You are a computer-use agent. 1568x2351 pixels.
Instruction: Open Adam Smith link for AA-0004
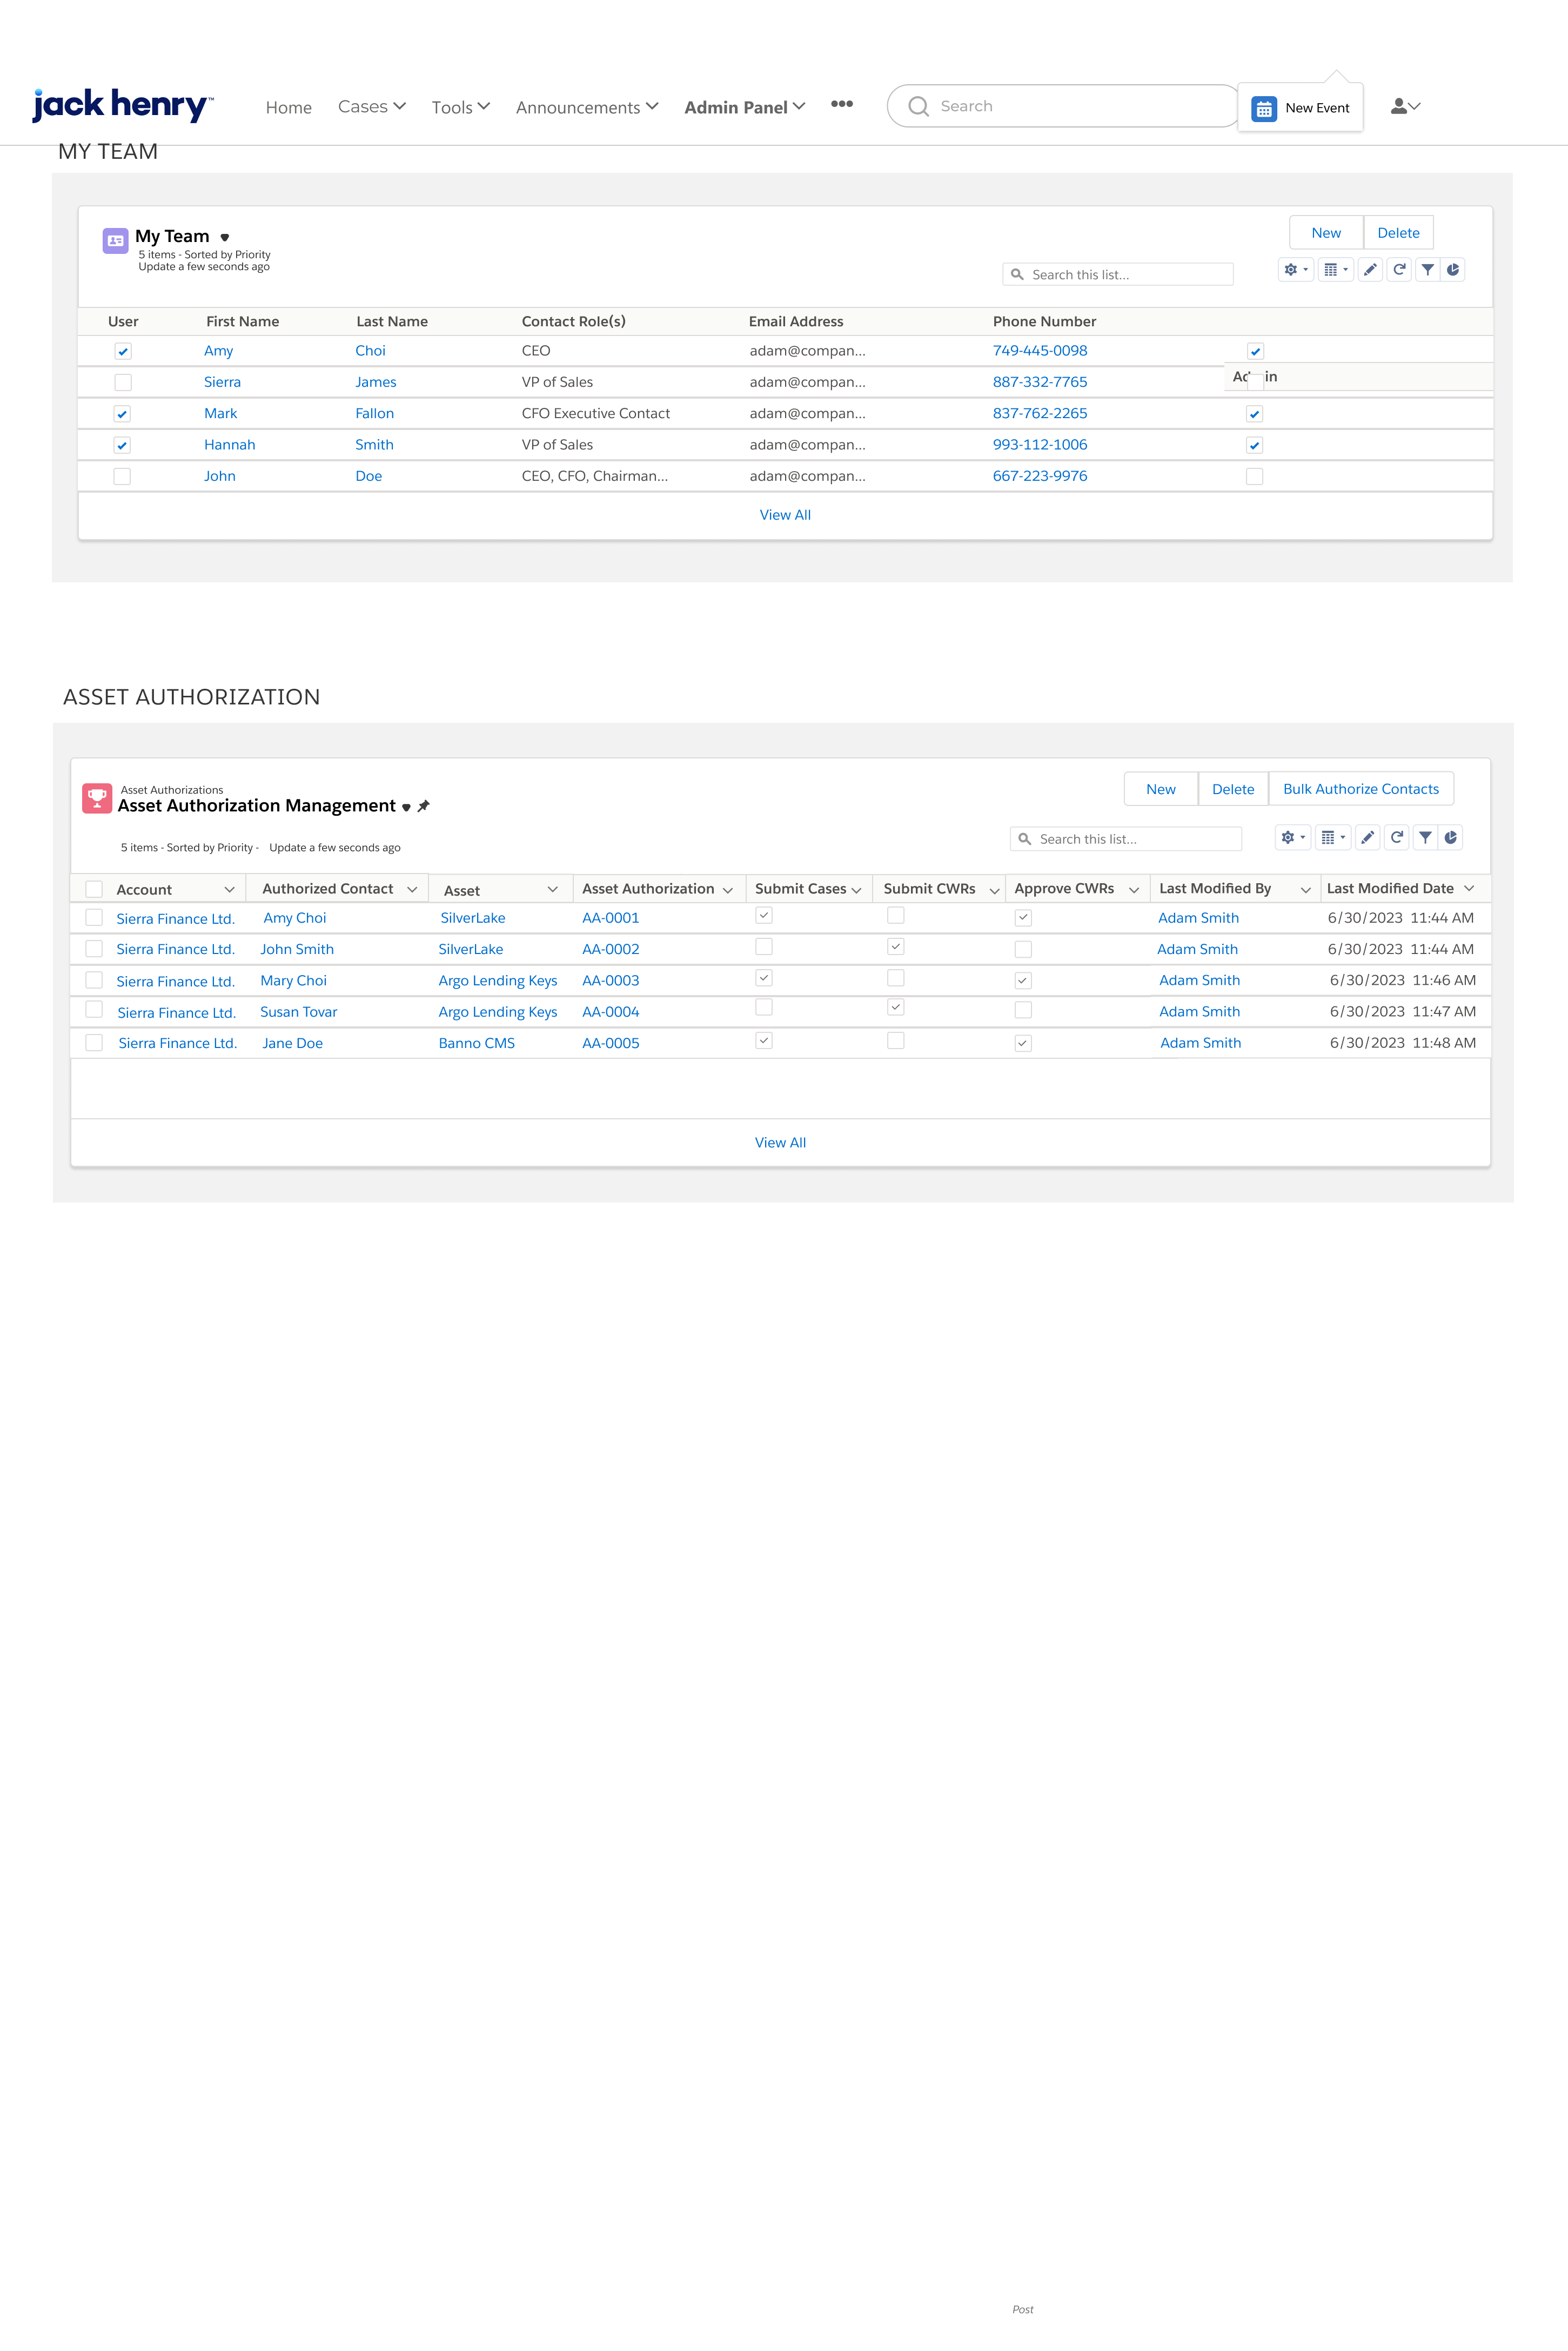coord(1199,1012)
